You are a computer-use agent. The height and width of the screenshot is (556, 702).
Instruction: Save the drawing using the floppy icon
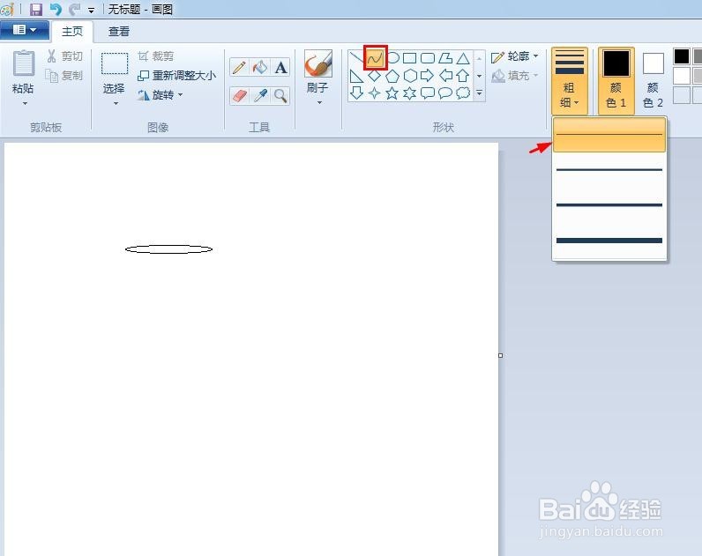[35, 9]
